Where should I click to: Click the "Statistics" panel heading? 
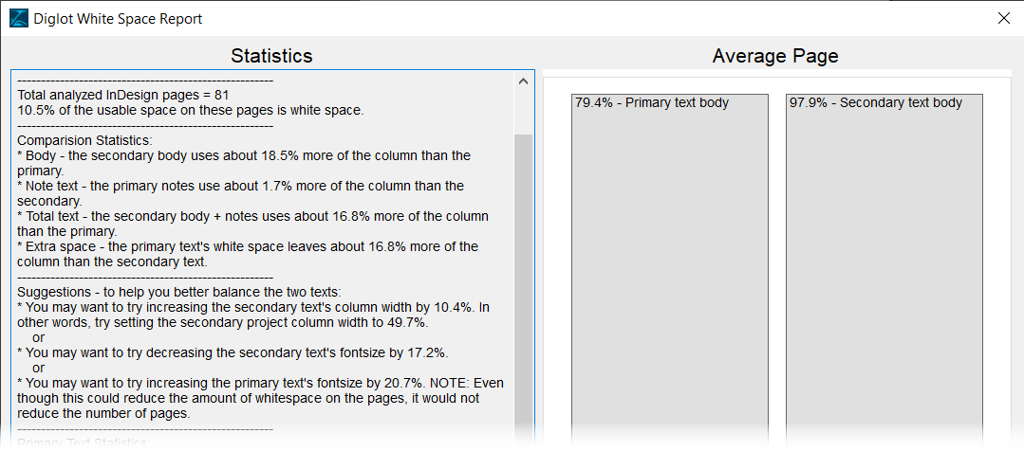(x=271, y=56)
